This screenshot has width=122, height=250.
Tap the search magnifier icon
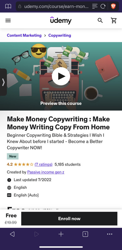click(x=100, y=20)
